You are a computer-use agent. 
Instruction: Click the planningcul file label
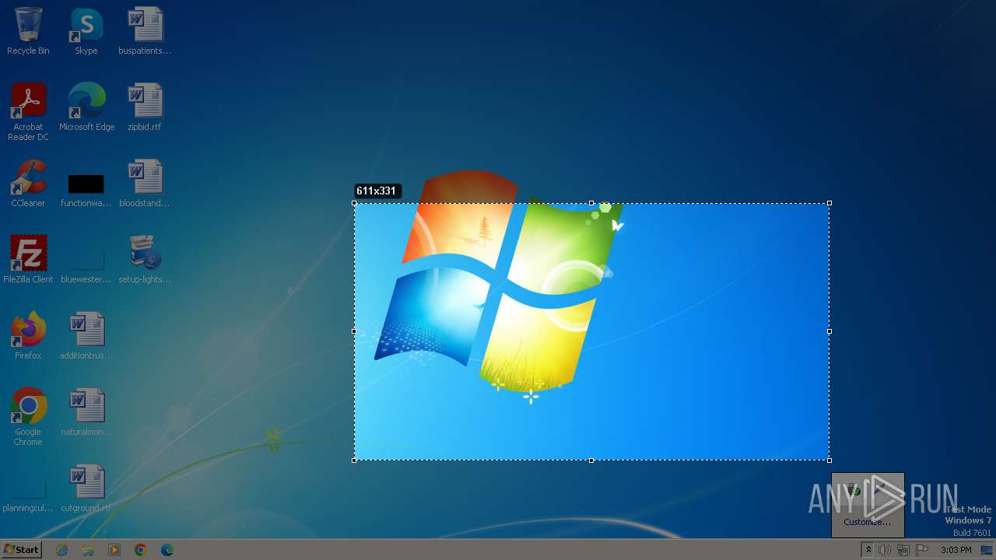tap(28, 508)
